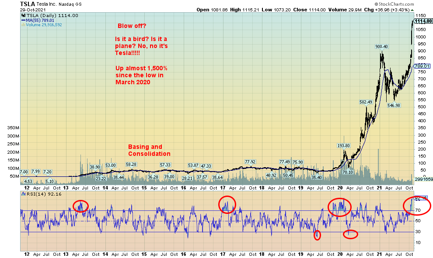This screenshot has height=258, width=433.
Task: Click the 193.80 price label
Action: pos(343,146)
